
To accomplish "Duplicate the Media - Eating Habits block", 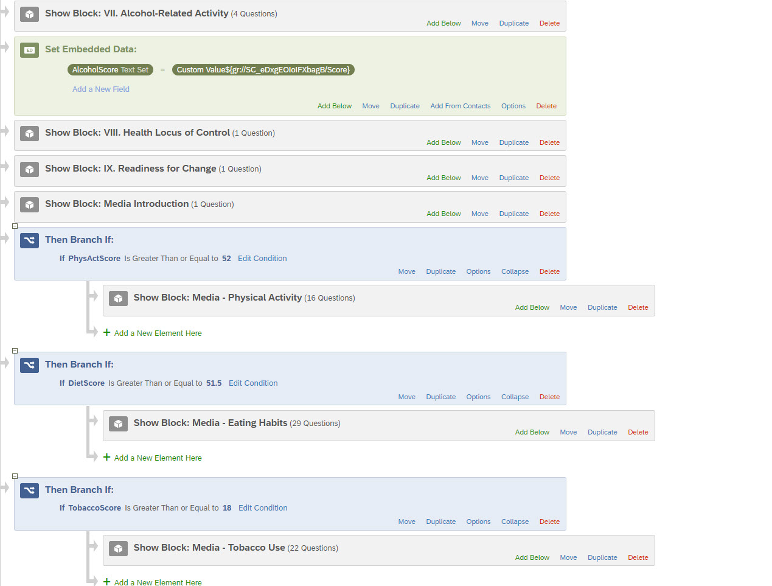I will [602, 433].
